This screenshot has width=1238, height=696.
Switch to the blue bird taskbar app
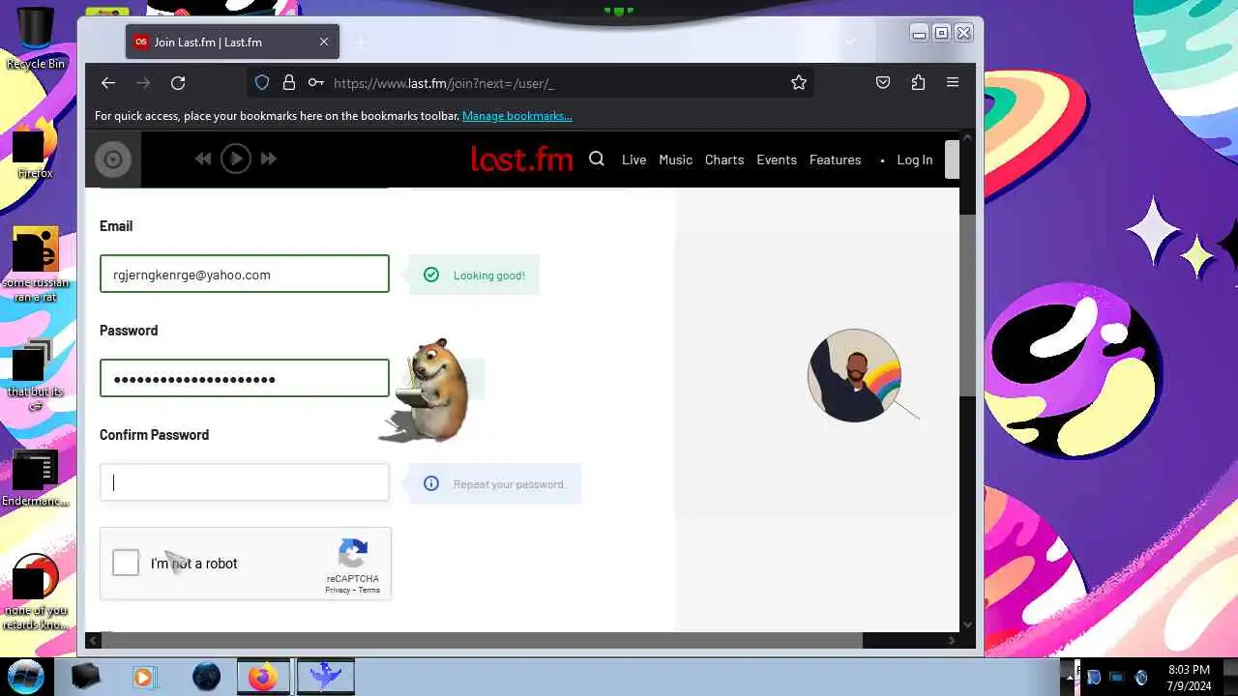point(326,677)
